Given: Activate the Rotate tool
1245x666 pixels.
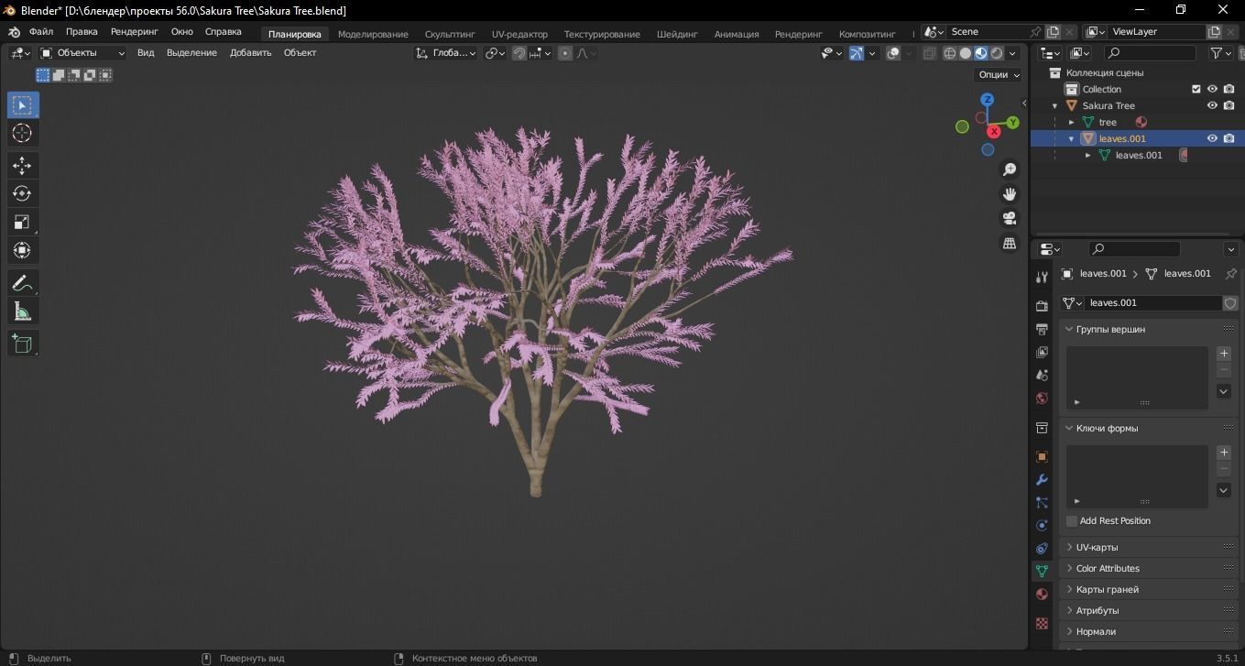Looking at the screenshot, I should coord(22,193).
